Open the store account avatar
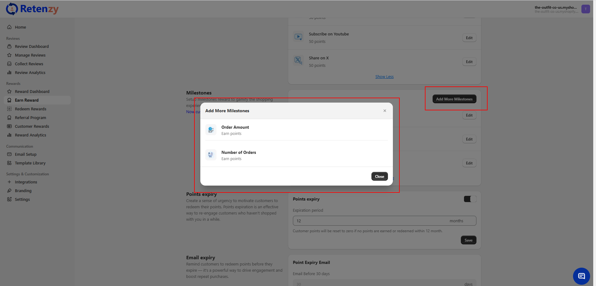Viewport: 596px width, 286px height. 585,9
